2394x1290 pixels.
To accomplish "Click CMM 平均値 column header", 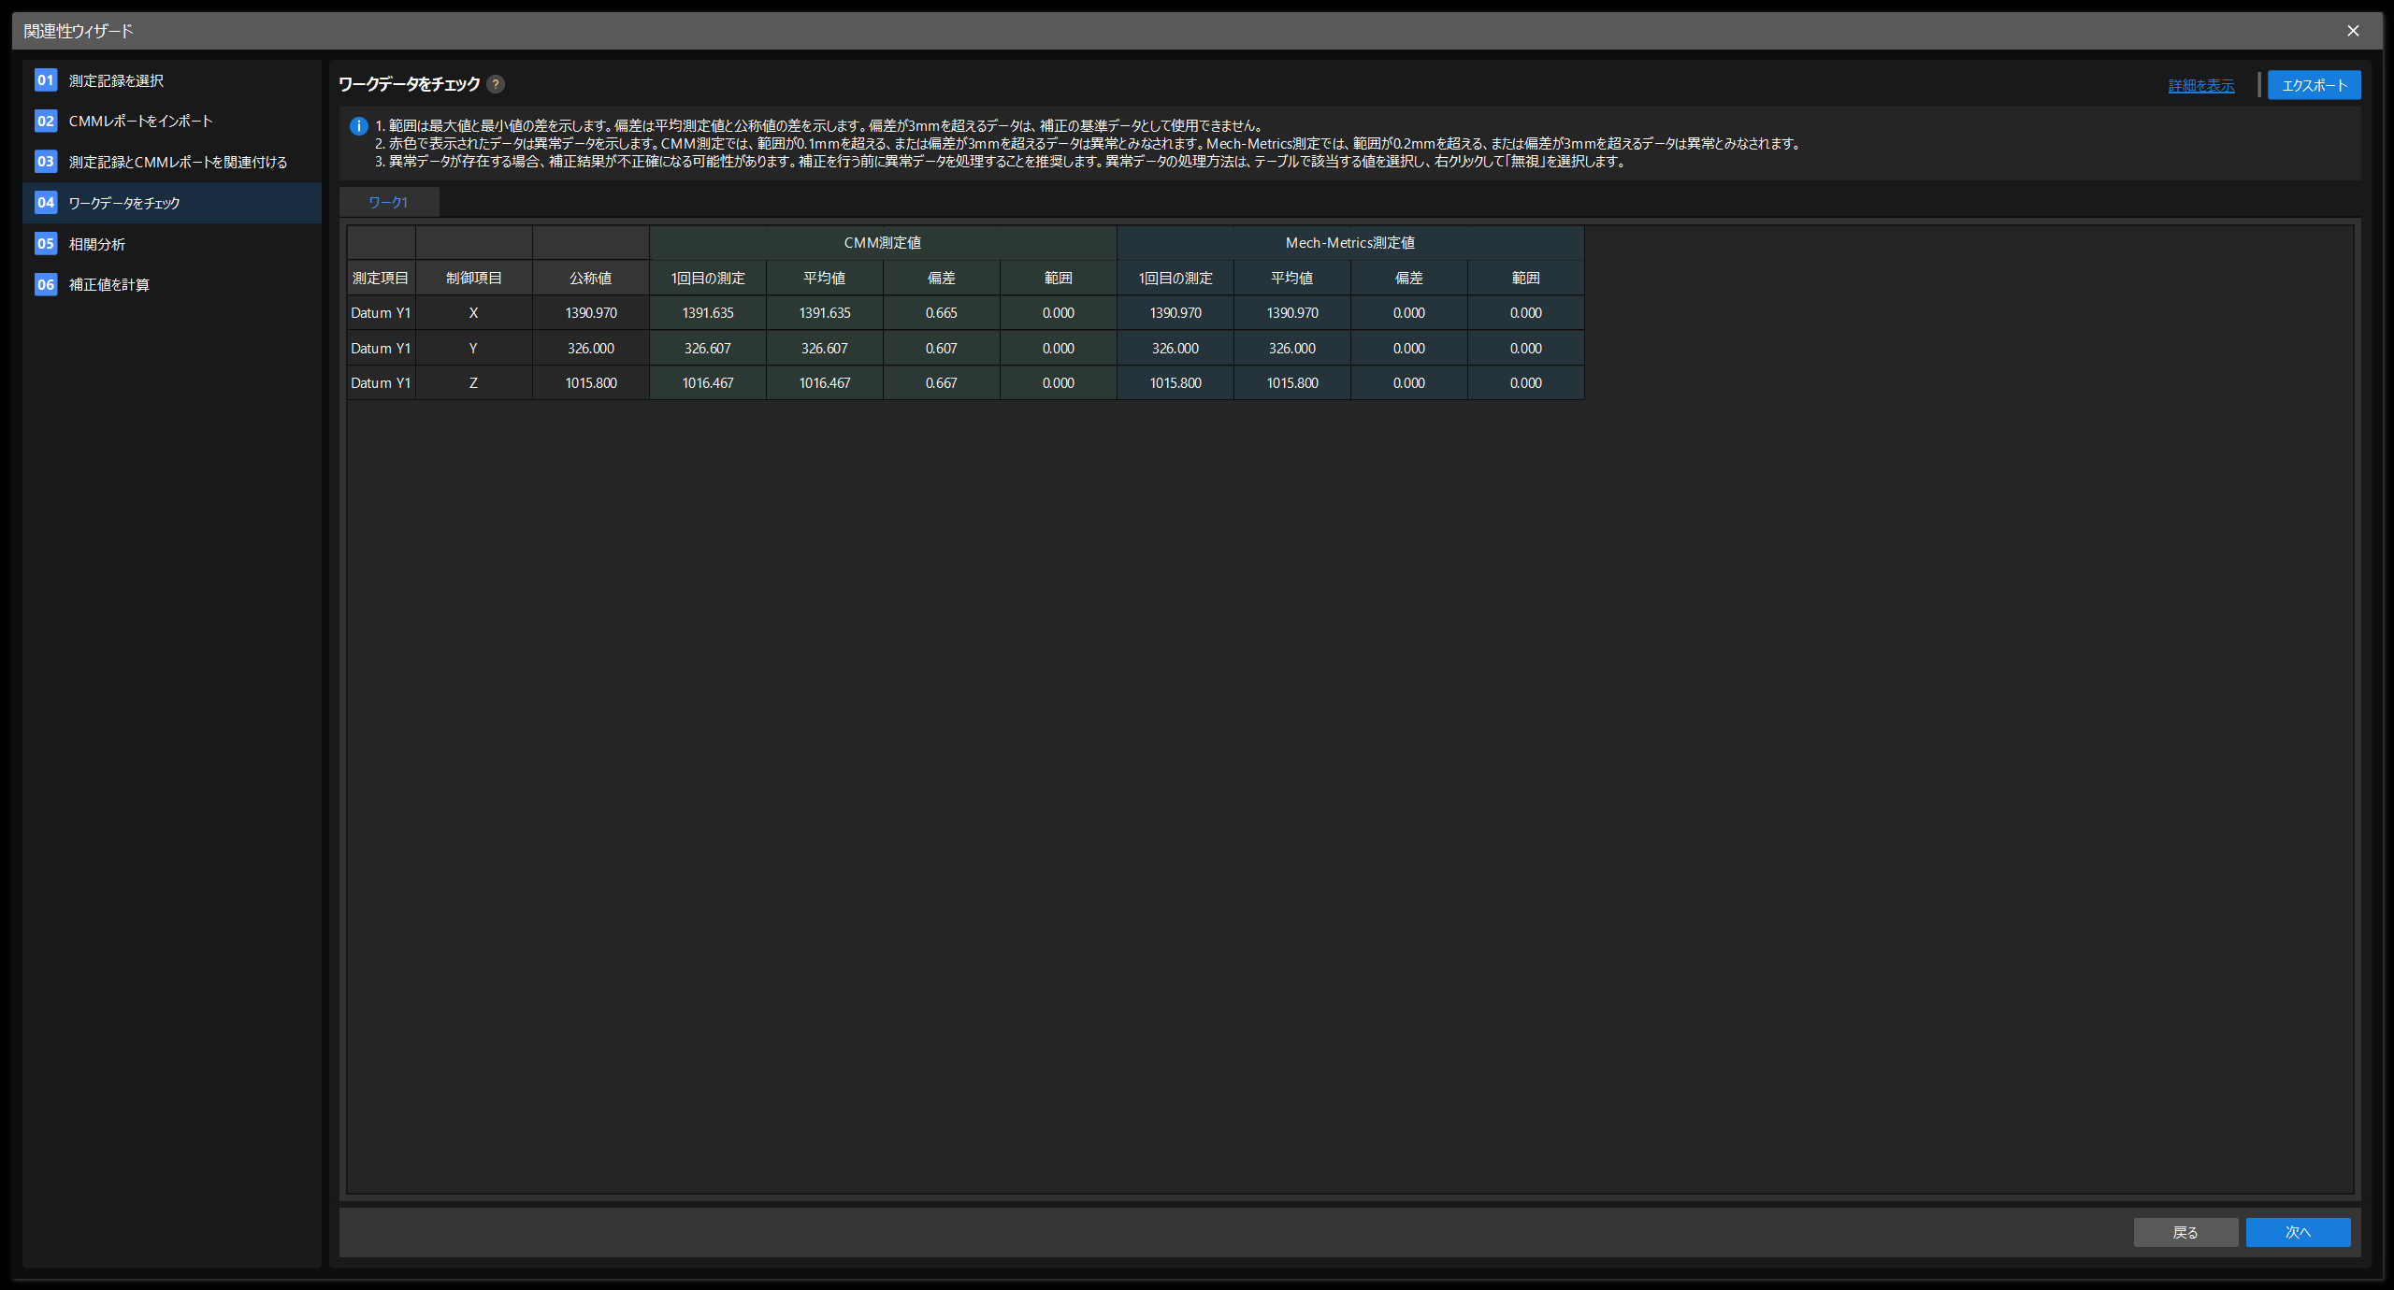I will (825, 279).
